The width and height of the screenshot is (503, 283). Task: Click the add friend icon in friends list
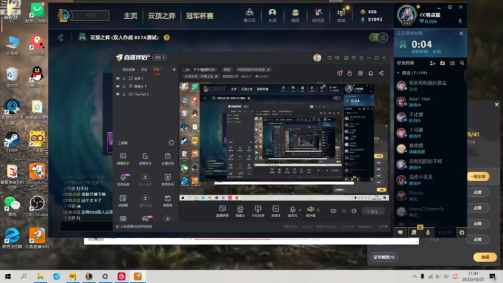pos(433,64)
